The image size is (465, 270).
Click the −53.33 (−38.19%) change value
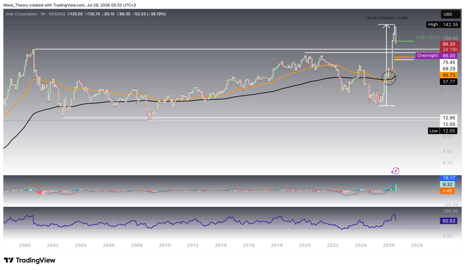pos(149,14)
